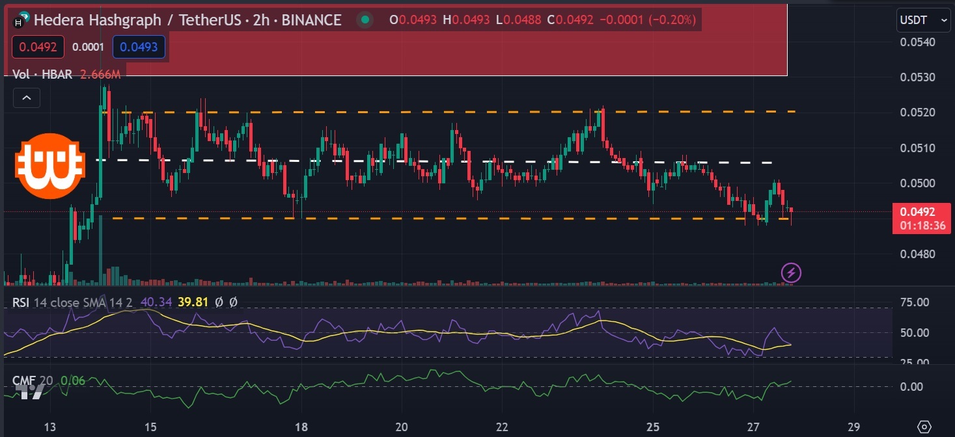Open chart settings via the gear icon

(924, 427)
